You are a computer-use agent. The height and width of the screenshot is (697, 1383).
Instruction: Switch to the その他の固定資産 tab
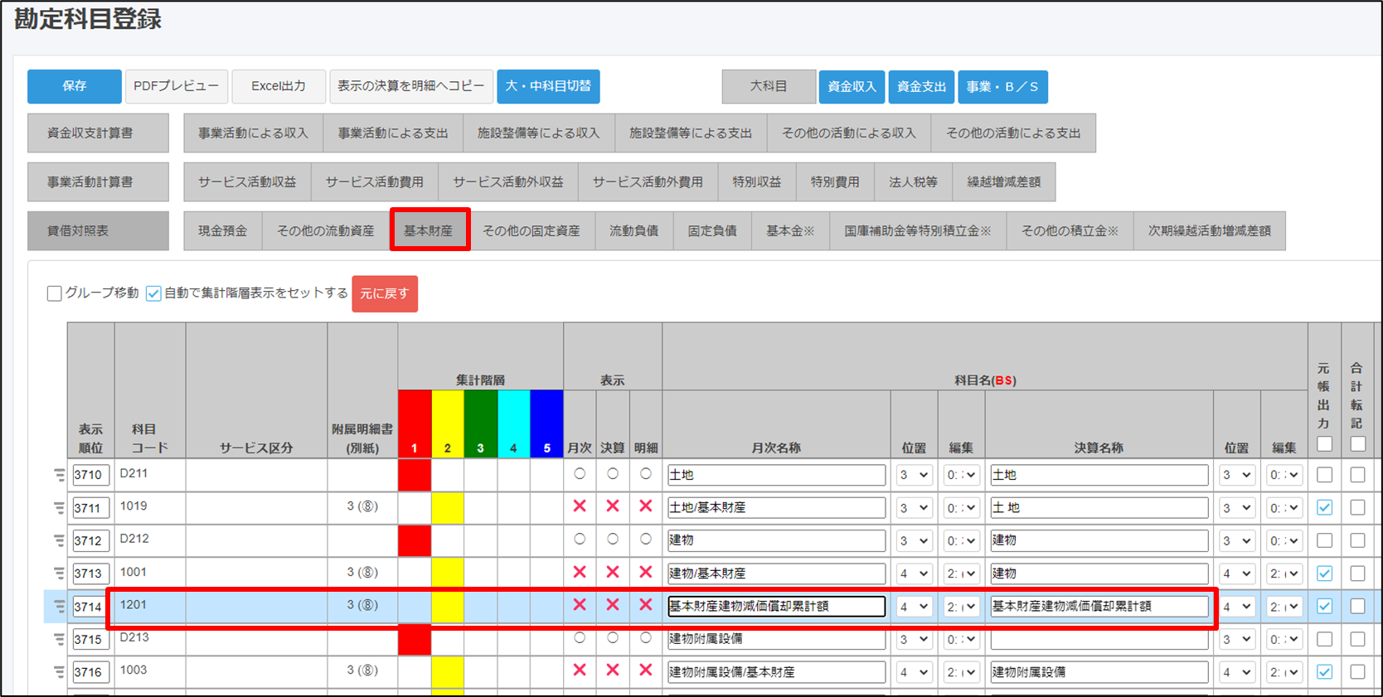[531, 230]
